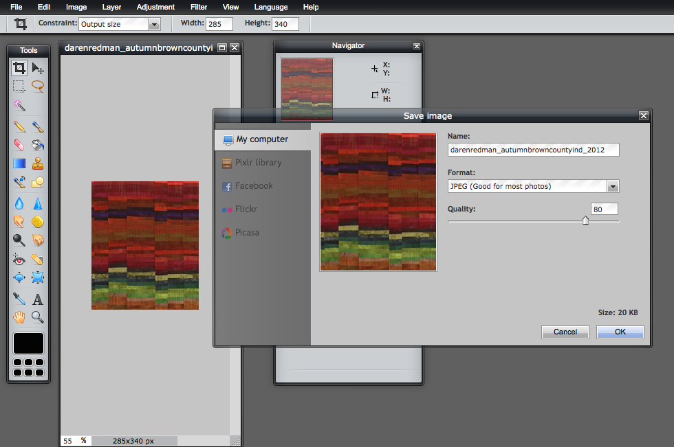Select the Crop tool in Tools panel

(19, 68)
